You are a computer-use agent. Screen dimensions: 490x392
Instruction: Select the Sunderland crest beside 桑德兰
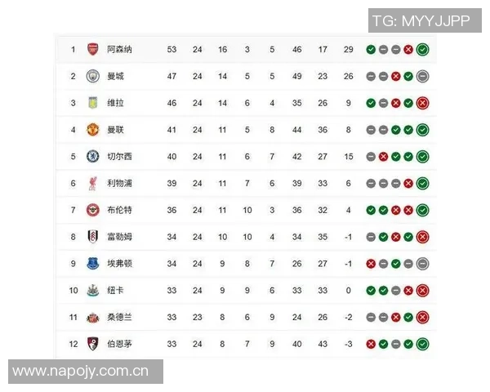[x=92, y=317]
